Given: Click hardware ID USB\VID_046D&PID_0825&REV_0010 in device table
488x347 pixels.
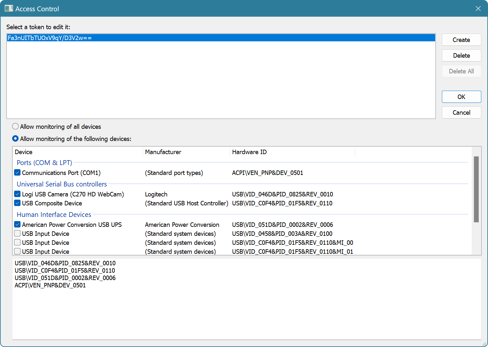Looking at the screenshot, I should (x=282, y=194).
